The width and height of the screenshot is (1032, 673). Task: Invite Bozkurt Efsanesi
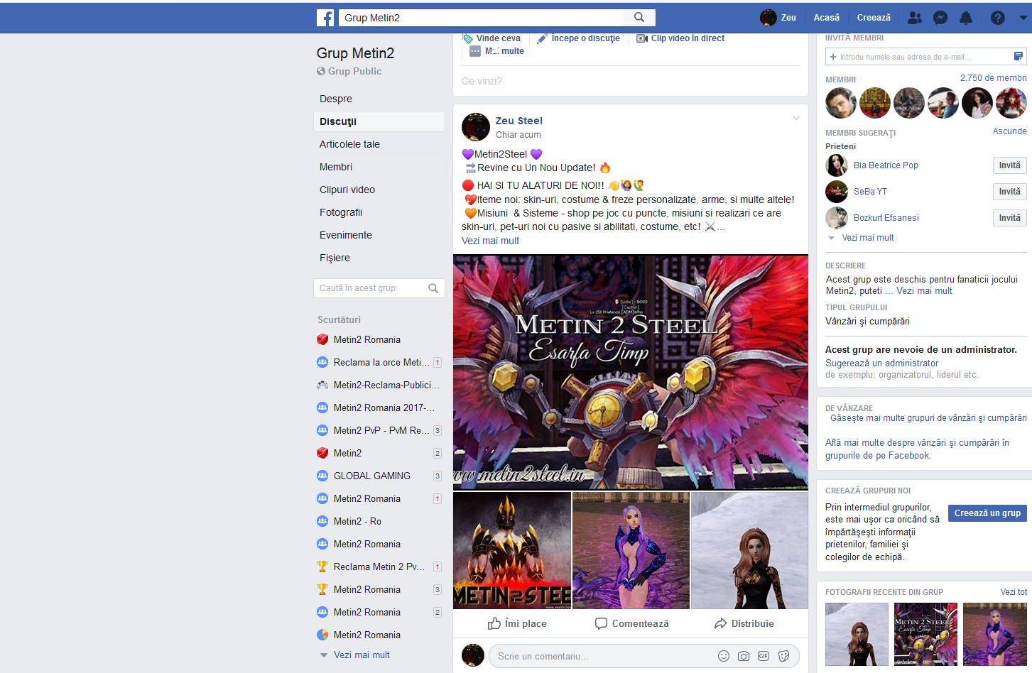click(1009, 218)
